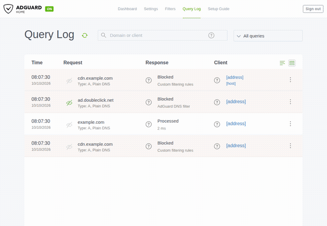The width and height of the screenshot is (327, 226).
Task: Click the tracker eye icon beside first cdn.example.com
Action: click(x=69, y=81)
